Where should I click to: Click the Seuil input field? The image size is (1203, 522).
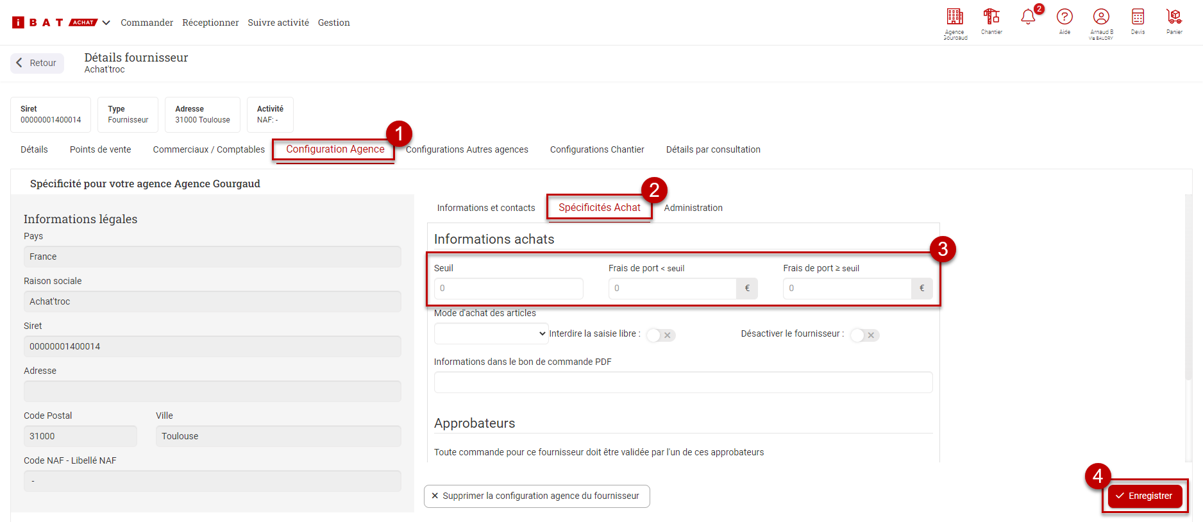point(509,289)
